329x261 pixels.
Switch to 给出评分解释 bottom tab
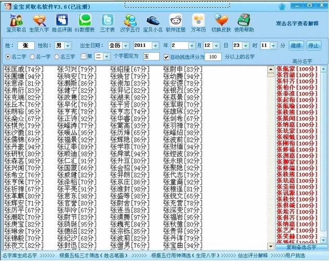coord(253,256)
